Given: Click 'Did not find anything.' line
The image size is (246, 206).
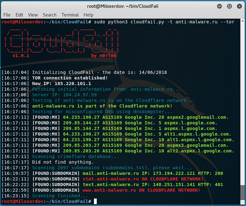Looking at the screenshot, I should point(63,162).
